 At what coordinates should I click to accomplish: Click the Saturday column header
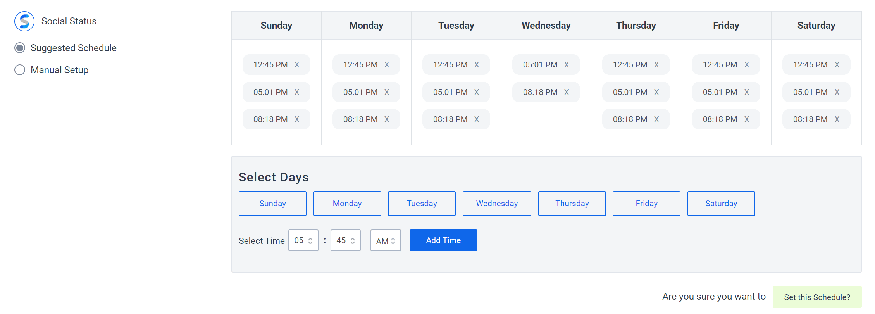point(816,26)
